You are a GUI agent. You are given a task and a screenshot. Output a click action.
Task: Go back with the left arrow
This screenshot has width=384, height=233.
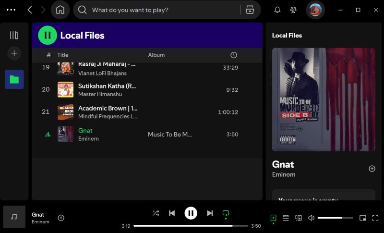[x=30, y=10]
